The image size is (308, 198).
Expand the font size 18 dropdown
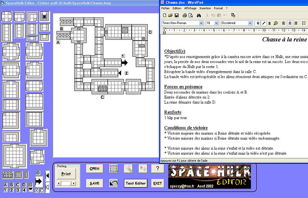click(216, 23)
